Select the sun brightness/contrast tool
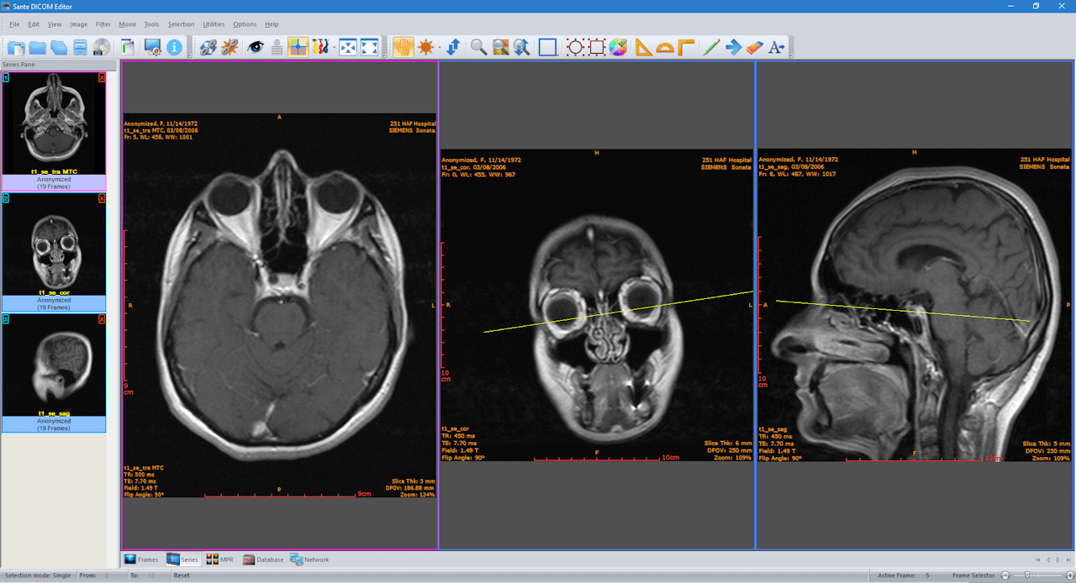Viewport: 1076px width, 583px height. (x=425, y=47)
